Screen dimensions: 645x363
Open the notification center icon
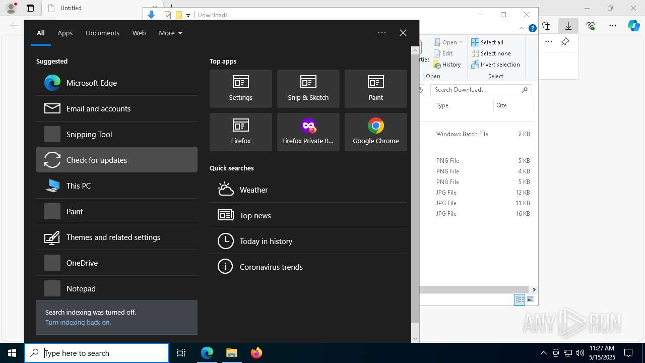tap(628, 353)
